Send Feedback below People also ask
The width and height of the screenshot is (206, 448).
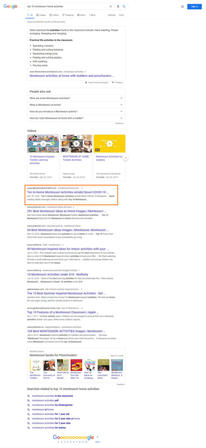tap(119, 123)
